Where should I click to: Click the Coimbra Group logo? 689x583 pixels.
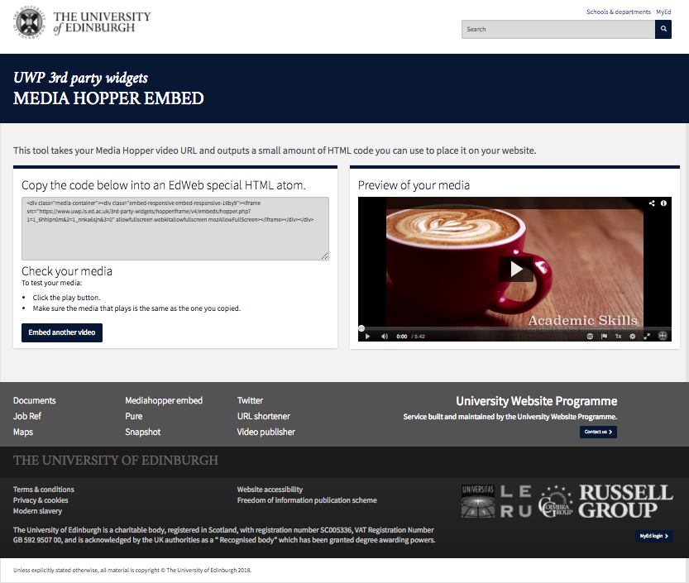click(556, 501)
